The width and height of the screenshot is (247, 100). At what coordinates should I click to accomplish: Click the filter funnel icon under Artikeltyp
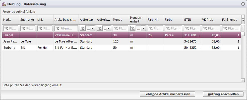[83, 28]
